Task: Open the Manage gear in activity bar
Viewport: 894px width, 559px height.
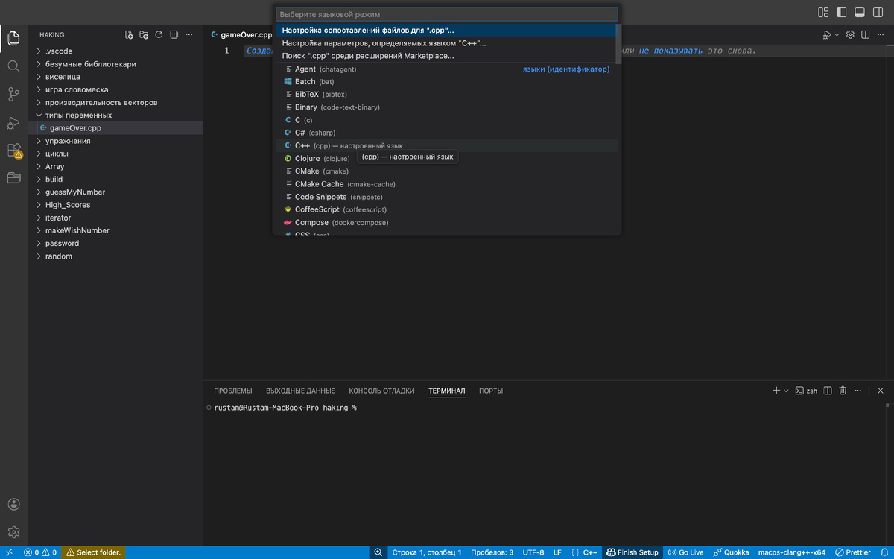Action: (13, 532)
